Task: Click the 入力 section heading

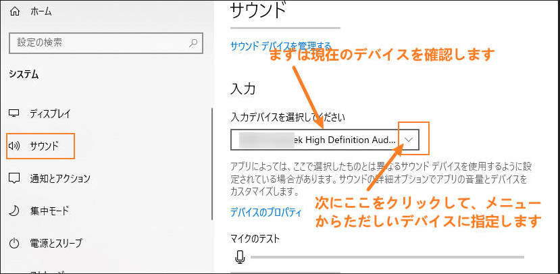Action: click(x=243, y=89)
